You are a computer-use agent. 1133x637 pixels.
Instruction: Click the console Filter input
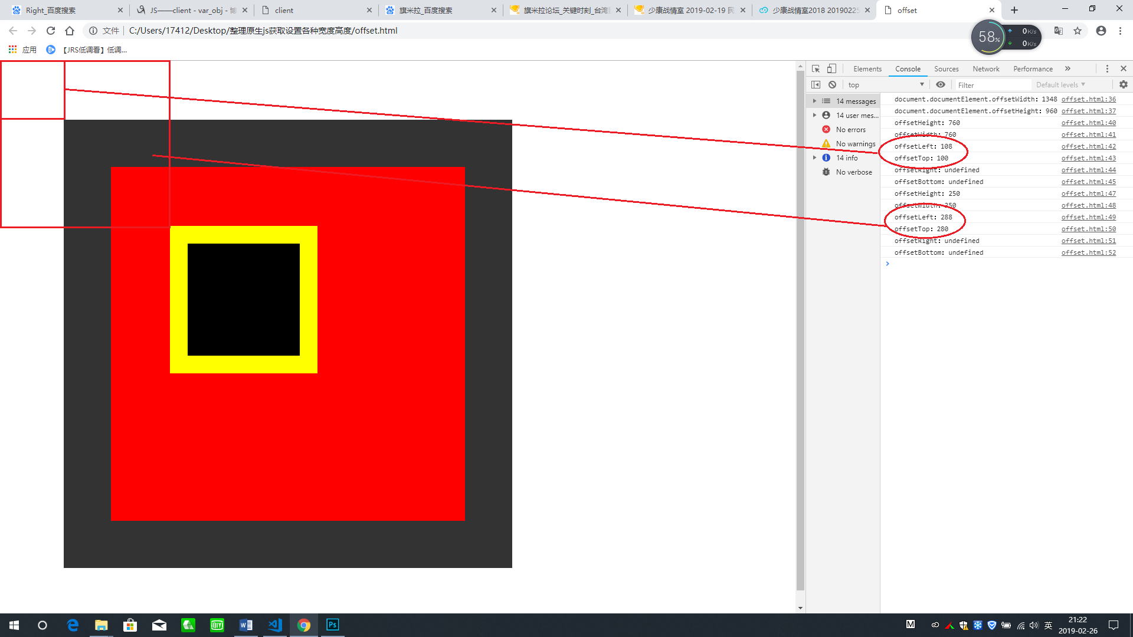993,85
